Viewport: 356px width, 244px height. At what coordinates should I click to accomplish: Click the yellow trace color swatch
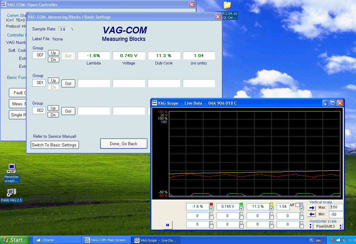pyautogui.click(x=271, y=204)
